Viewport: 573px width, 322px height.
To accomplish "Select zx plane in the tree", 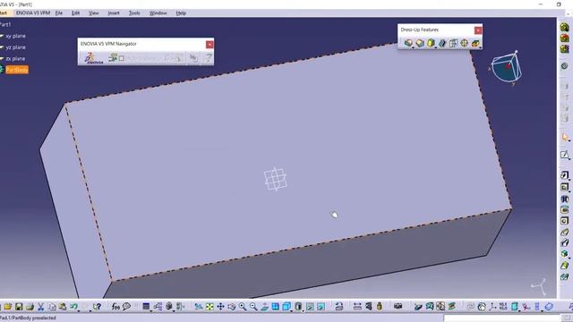I will coord(16,58).
